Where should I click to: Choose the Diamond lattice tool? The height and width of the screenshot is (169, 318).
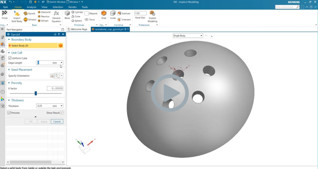pyautogui.click(x=44, y=12)
